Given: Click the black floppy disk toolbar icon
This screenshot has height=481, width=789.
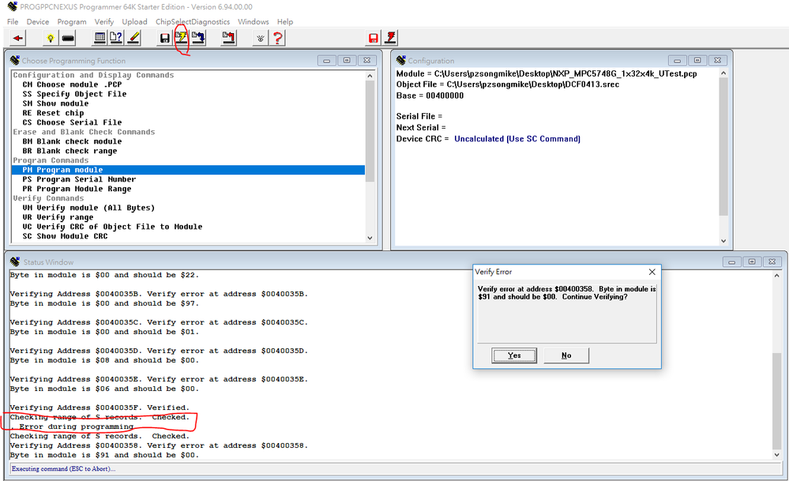Looking at the screenshot, I should [164, 38].
